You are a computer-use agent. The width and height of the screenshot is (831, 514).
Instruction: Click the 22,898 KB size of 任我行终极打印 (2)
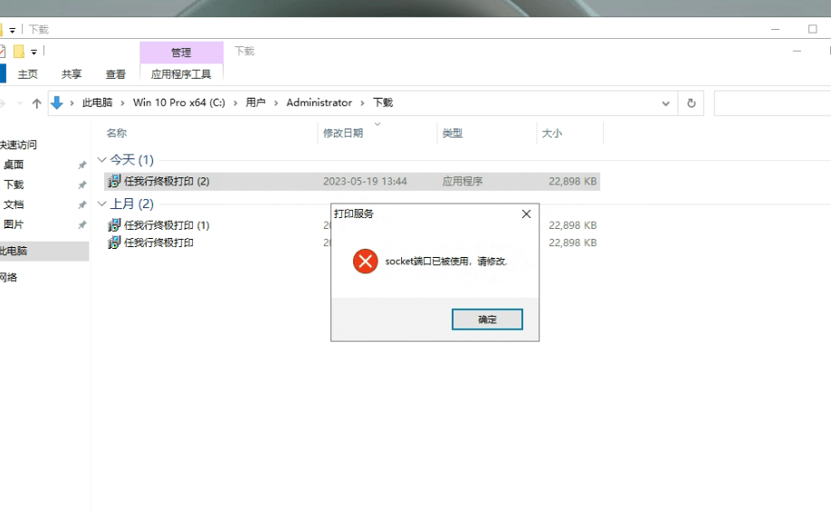click(572, 181)
